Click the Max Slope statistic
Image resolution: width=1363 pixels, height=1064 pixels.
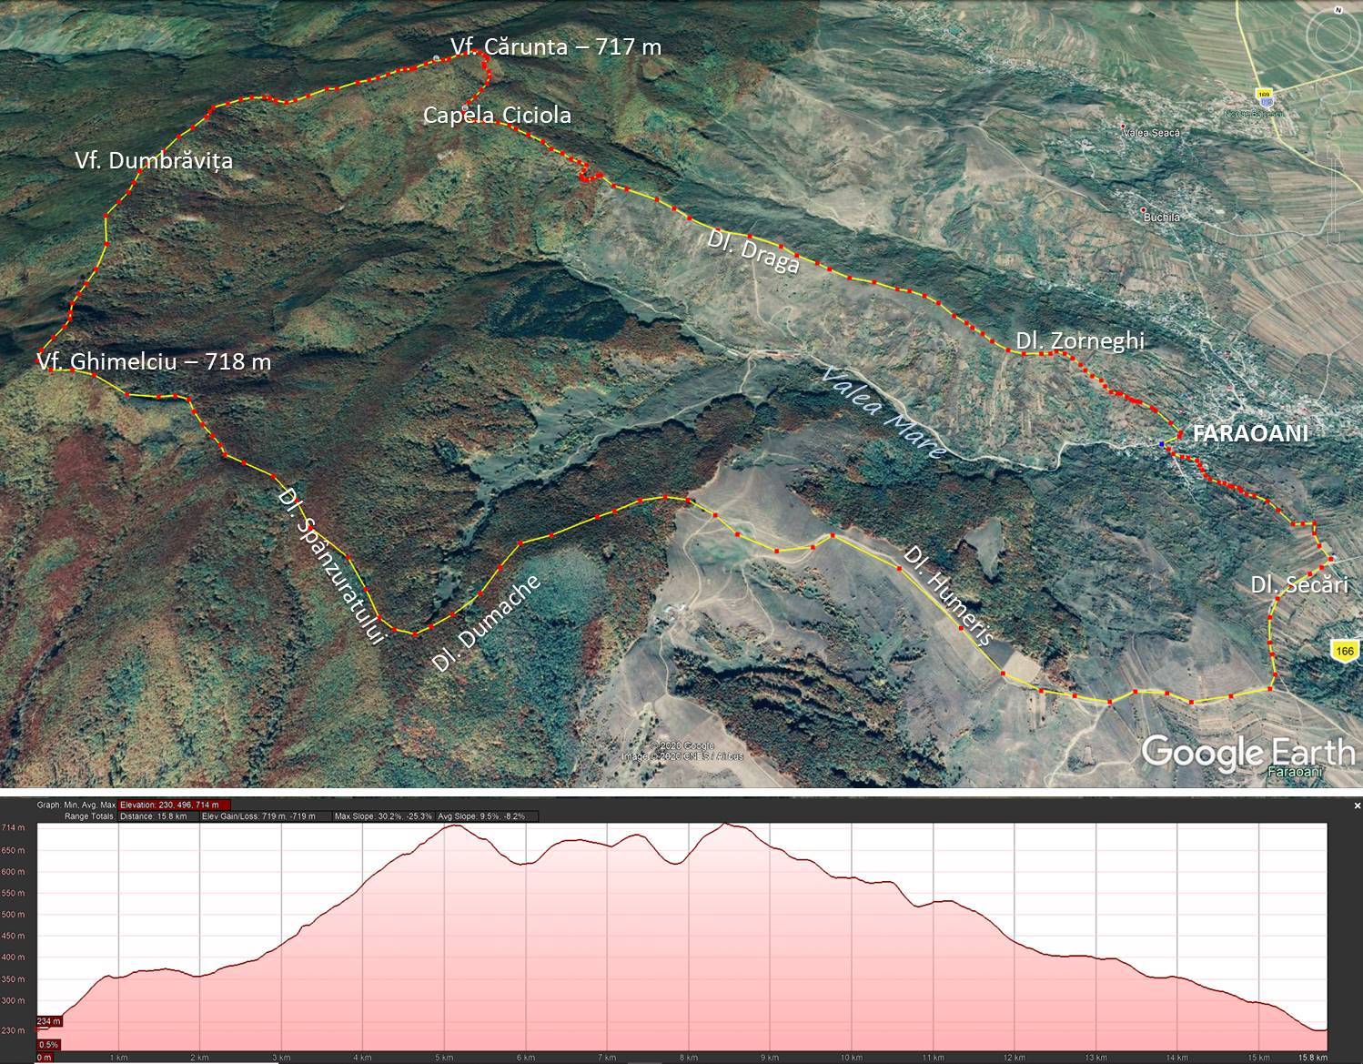(383, 816)
